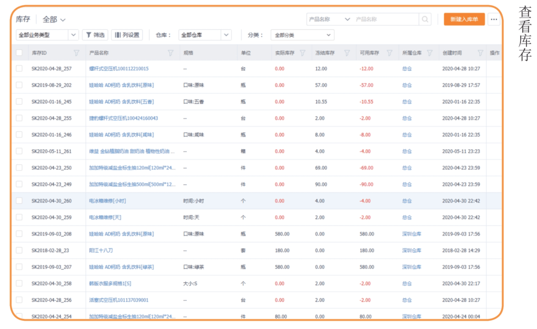Viewport: 537px width, 329px height.
Task: Toggle the select-all header checkbox
Action: point(19,53)
